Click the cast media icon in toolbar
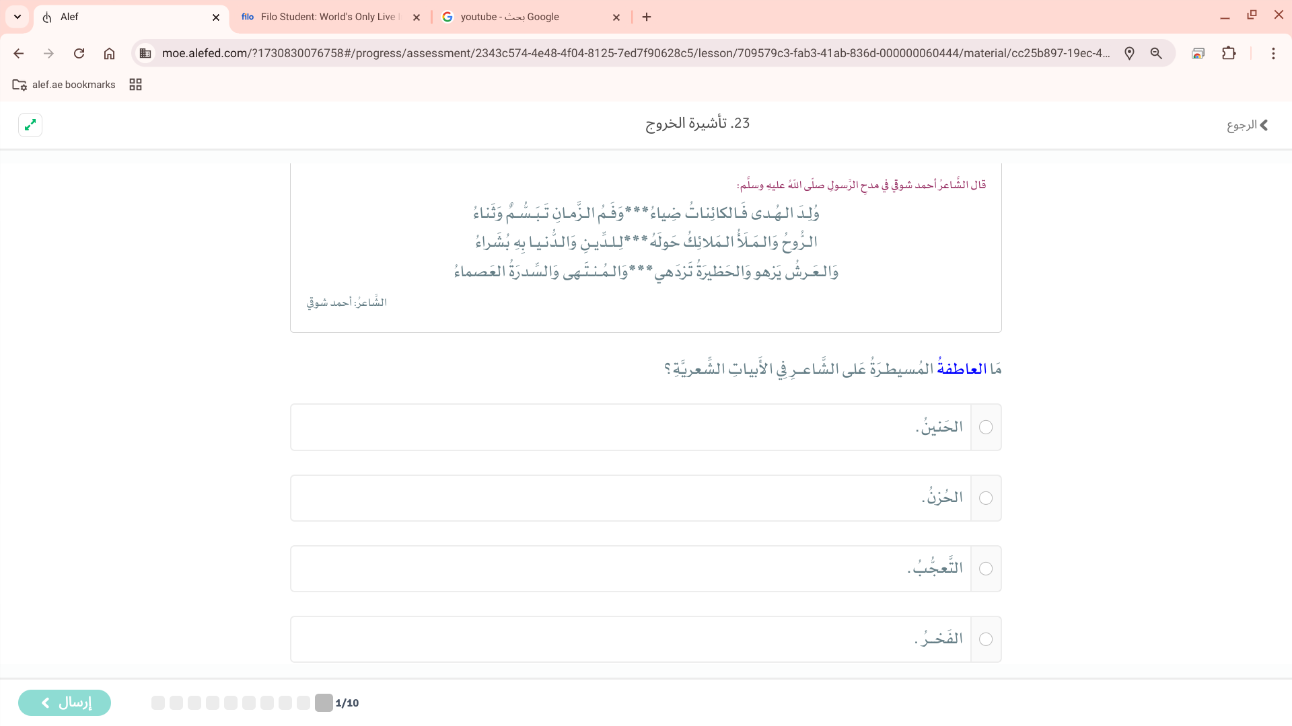The height and width of the screenshot is (726, 1292). pos(1198,53)
